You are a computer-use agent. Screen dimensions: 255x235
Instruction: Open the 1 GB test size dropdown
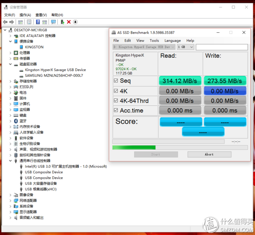pyautogui.click(x=185, y=47)
